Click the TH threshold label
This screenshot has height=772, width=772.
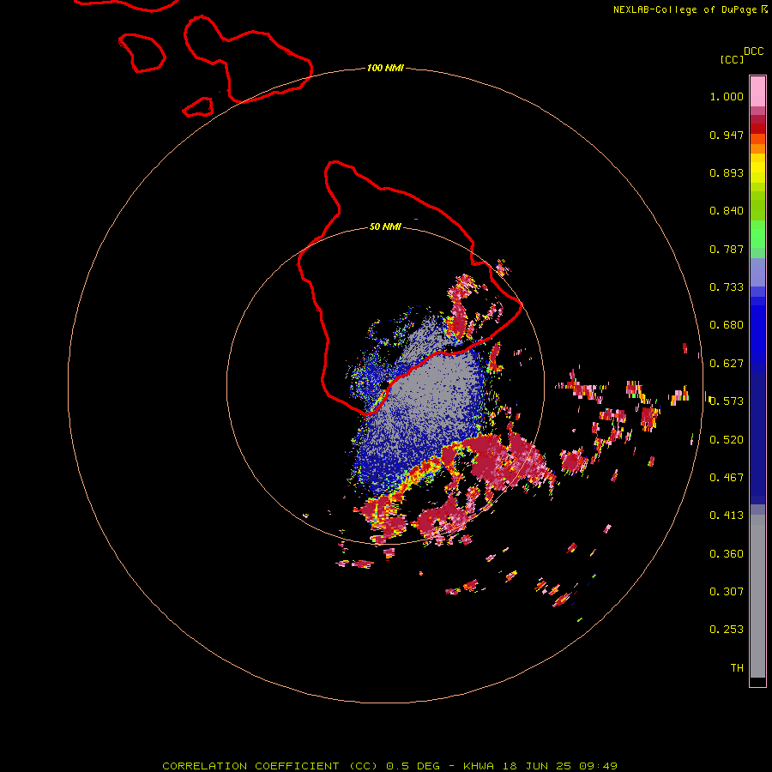coord(737,668)
